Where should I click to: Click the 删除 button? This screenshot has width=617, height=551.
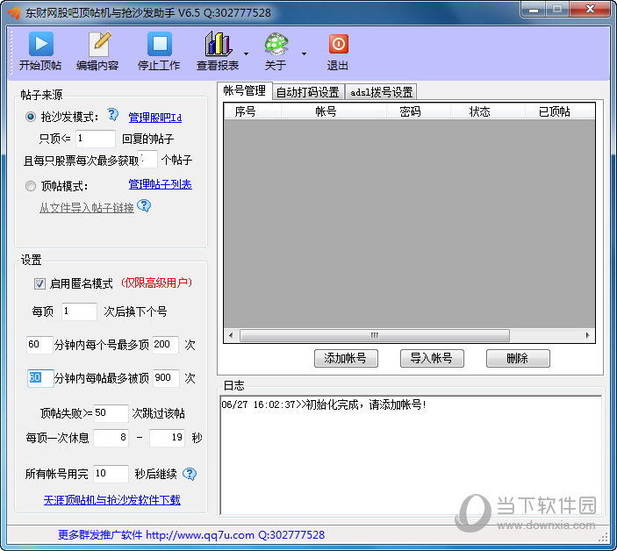(x=518, y=358)
